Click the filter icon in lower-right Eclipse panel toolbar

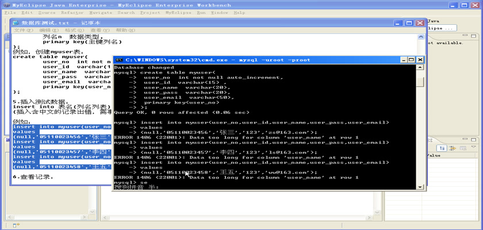pyautogui.click(x=452, y=148)
